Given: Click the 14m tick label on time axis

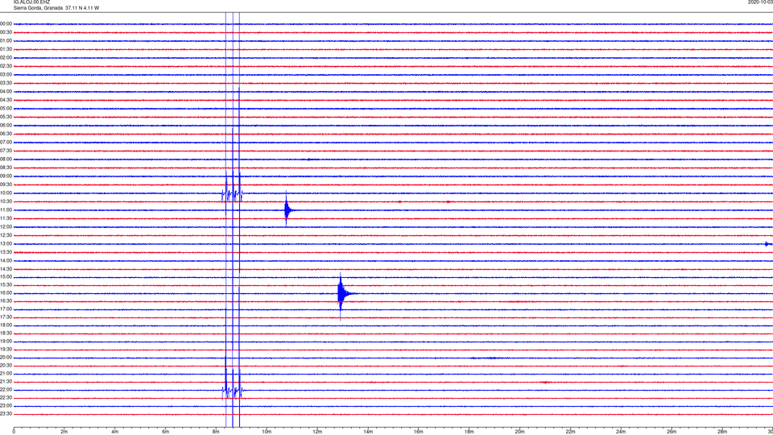Looking at the screenshot, I should [x=368, y=432].
